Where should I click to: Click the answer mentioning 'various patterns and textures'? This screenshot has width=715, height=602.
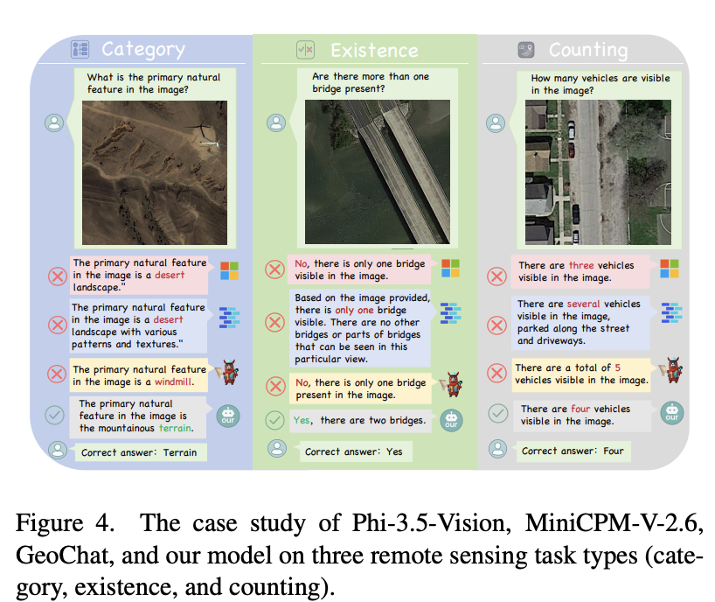(138, 325)
